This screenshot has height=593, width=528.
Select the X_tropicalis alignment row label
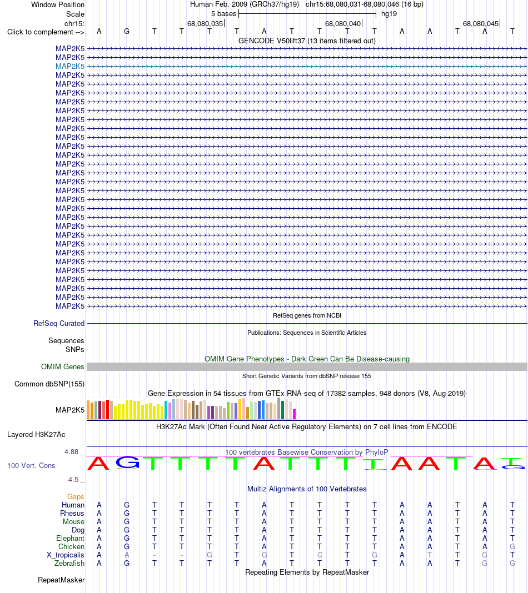[66, 555]
